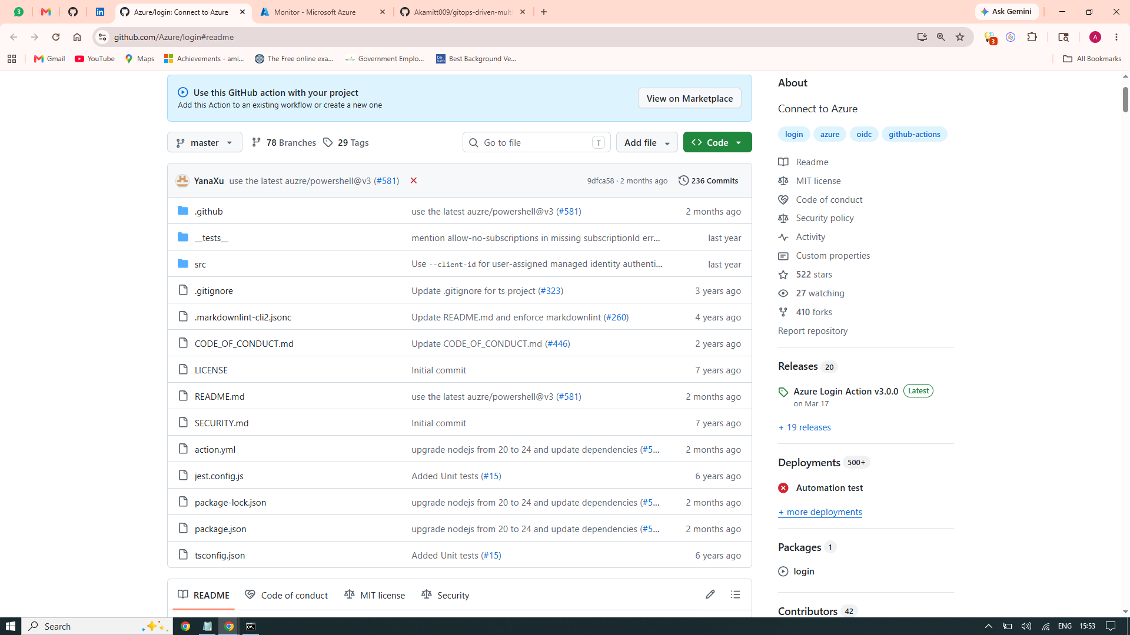Screen dimensions: 1130x635
Task: Click the Go to file search field
Action: click(x=537, y=142)
